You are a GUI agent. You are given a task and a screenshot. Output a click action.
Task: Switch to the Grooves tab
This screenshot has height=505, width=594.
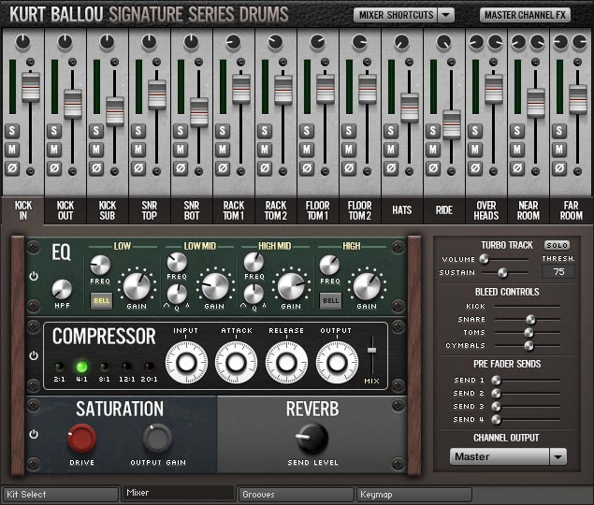pyautogui.click(x=297, y=495)
